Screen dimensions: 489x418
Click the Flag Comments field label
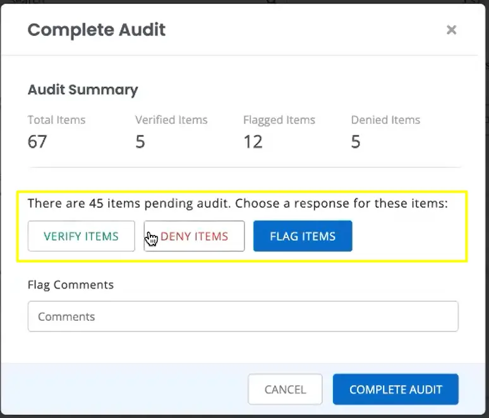point(71,285)
